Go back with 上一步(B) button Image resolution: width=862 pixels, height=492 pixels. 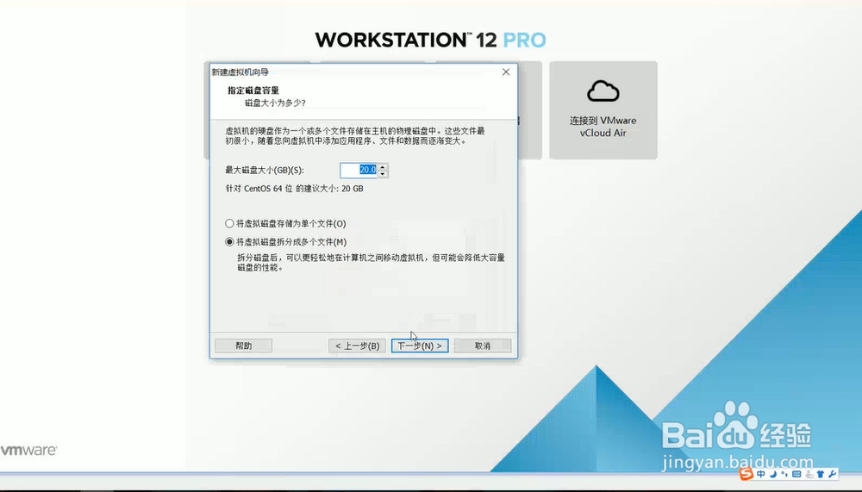point(358,346)
